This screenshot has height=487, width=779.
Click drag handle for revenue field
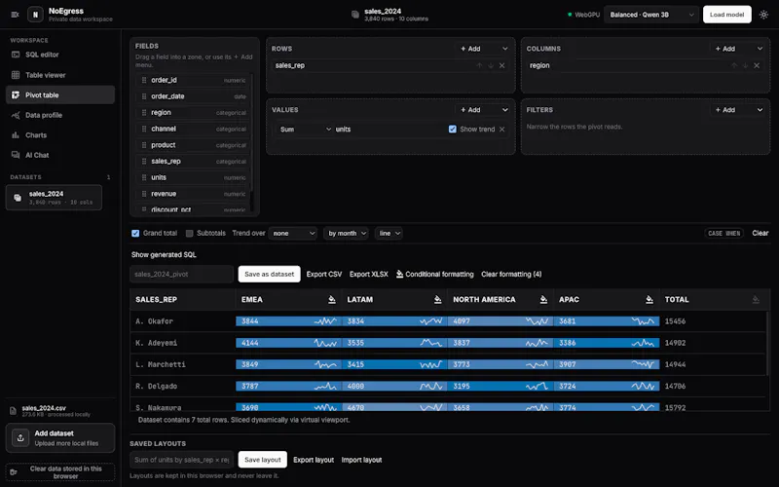click(x=144, y=194)
